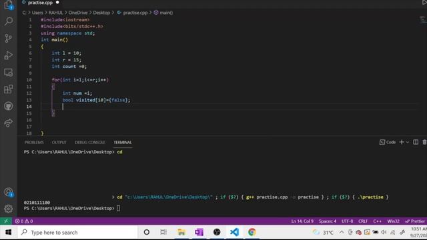
Task: Open the Extensions view
Action: click(9, 89)
